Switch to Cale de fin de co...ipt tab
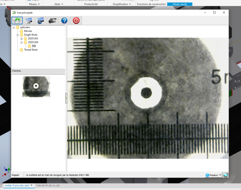The width and height of the screenshot is (241, 190). pos(48,185)
